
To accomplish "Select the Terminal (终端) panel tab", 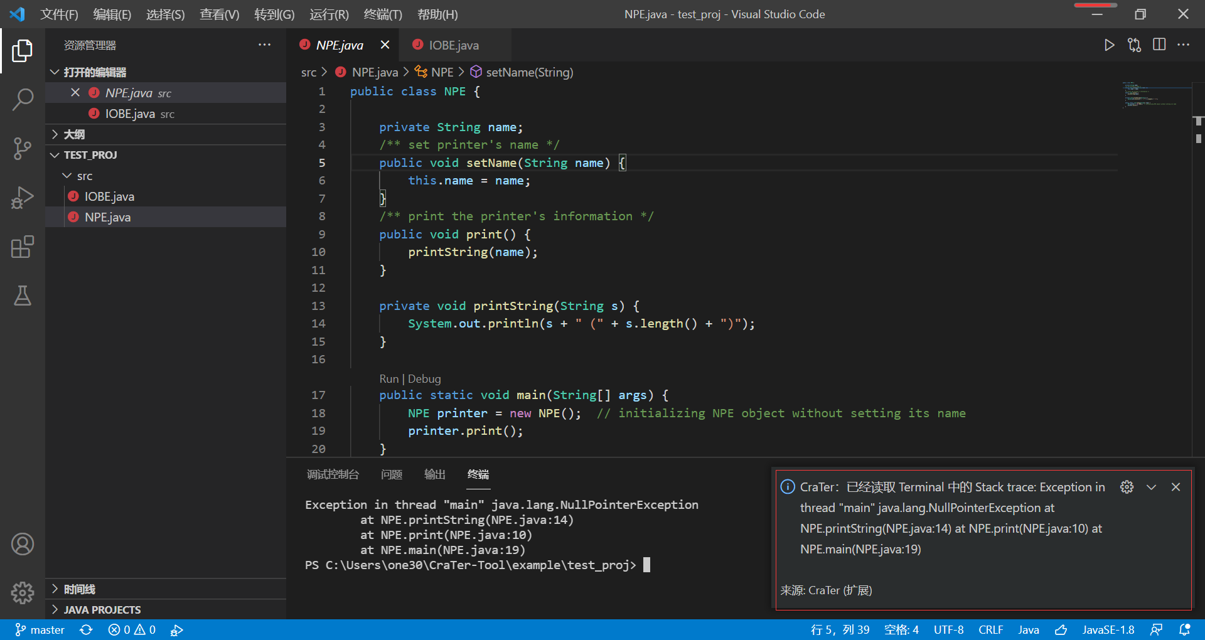I will (478, 474).
